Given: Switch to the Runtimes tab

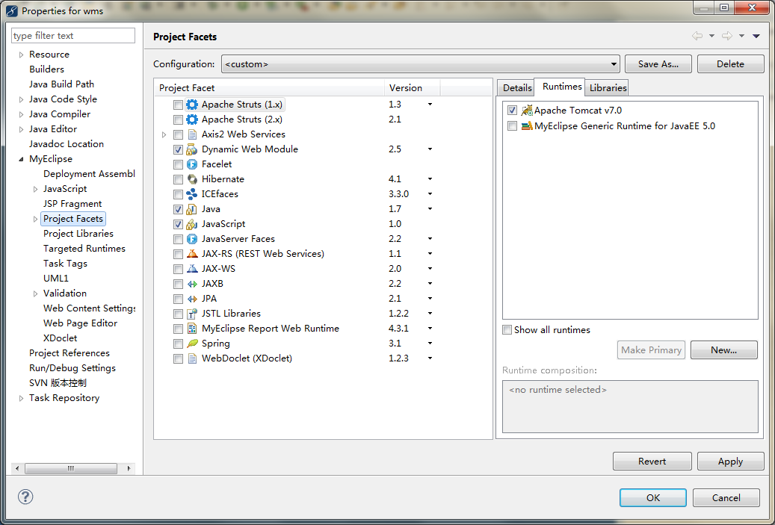Looking at the screenshot, I should pyautogui.click(x=561, y=87).
